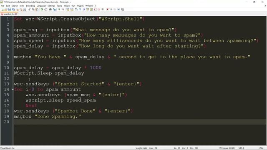This screenshot has height=150, width=267.
Task: Open the Function List panel icon
Action: [x=95, y=9]
